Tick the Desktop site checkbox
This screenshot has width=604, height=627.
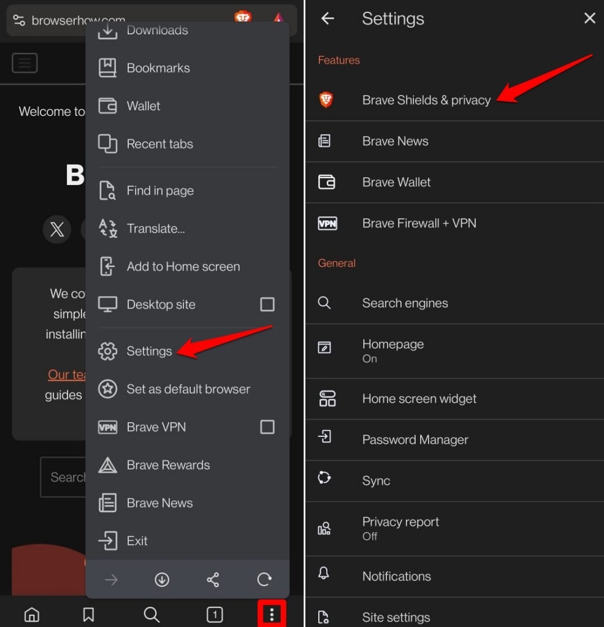[x=267, y=304]
